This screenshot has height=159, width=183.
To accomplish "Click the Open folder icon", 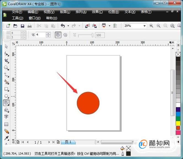I will (x=15, y=26).
